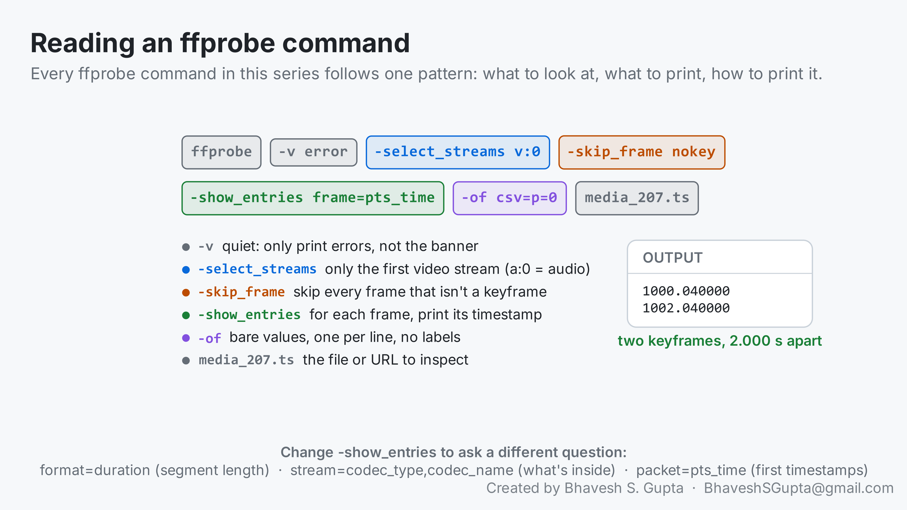
Task: Click the Reading an ffprobe command title
Action: pos(220,43)
